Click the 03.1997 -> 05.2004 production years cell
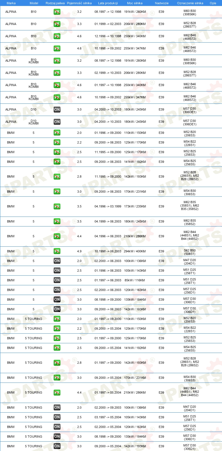The image size is (222, 451). [108, 417]
